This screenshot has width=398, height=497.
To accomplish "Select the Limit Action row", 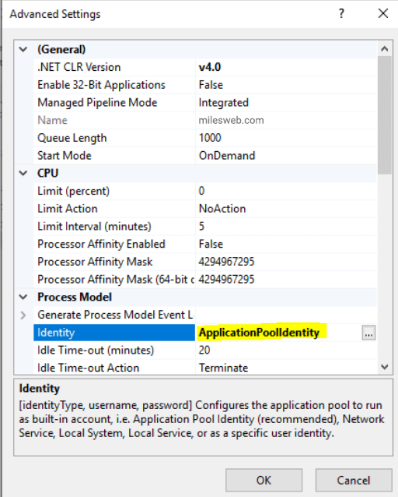I will pos(205,209).
